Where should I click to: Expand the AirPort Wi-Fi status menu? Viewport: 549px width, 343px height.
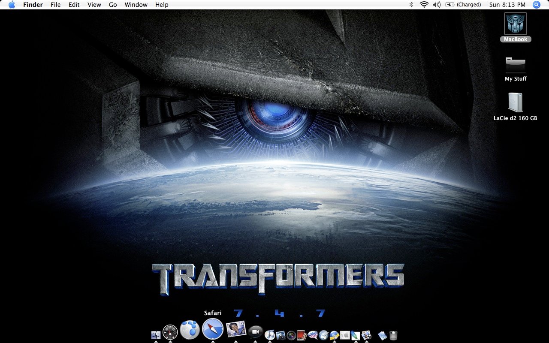click(x=424, y=5)
